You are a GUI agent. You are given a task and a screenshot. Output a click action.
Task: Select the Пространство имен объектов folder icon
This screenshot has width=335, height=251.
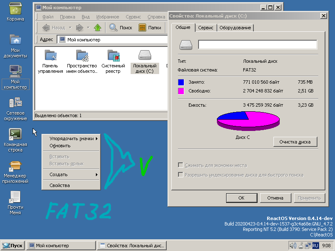(82, 62)
